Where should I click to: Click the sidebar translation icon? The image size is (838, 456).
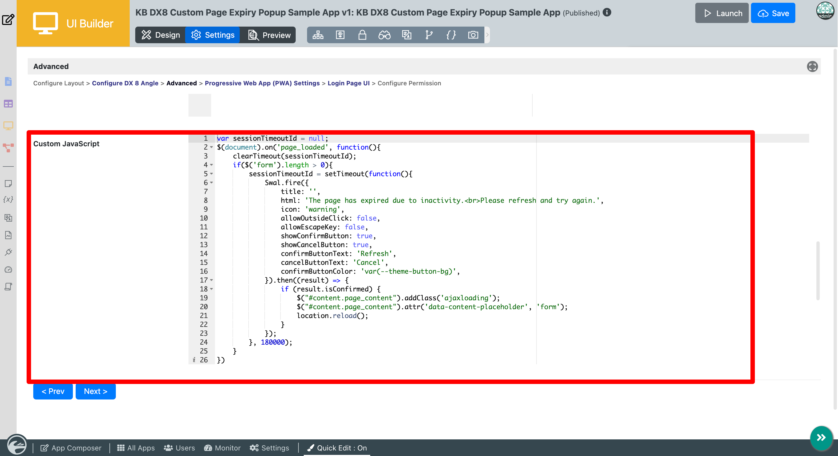(8, 217)
